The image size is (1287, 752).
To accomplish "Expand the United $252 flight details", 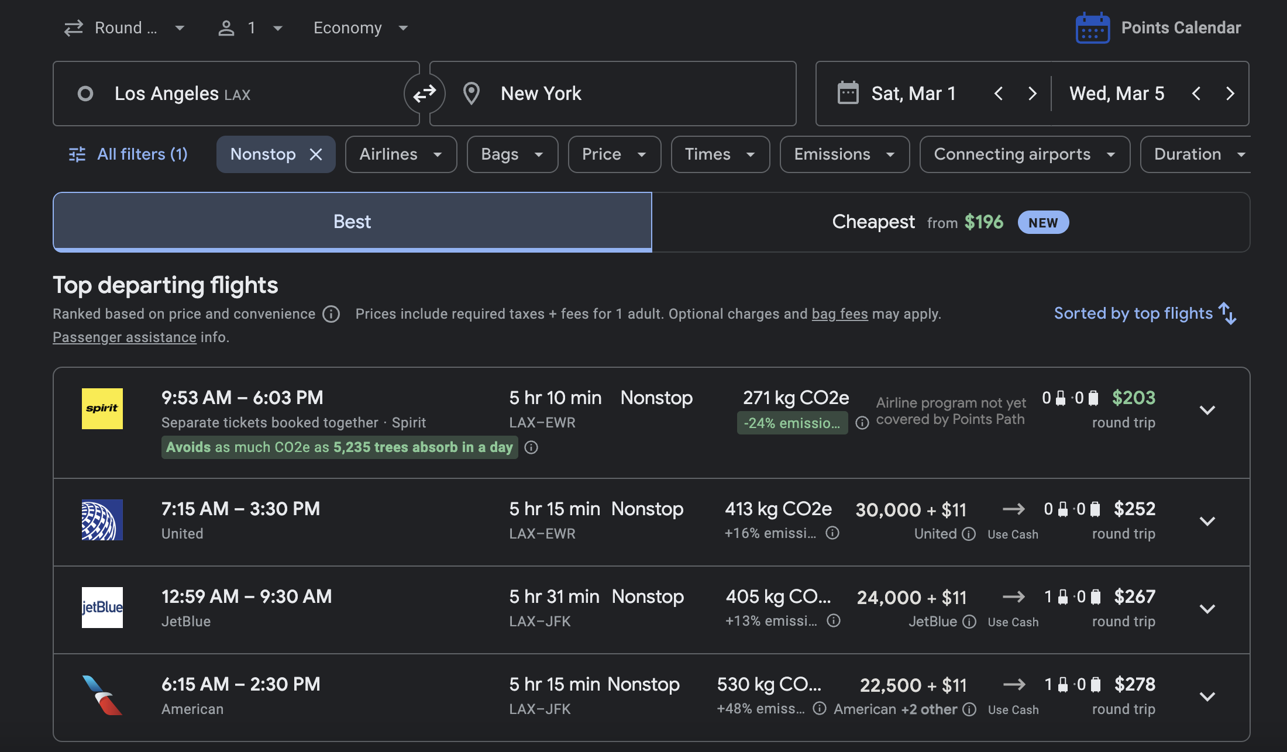I will (1207, 521).
